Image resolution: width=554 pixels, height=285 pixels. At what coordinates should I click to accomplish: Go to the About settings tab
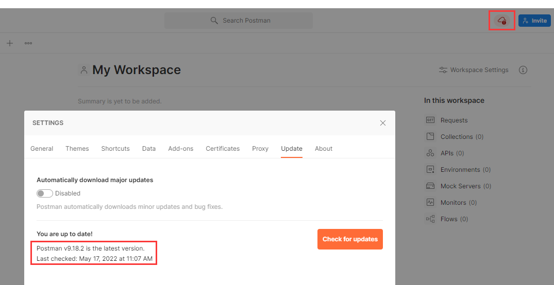pos(324,149)
